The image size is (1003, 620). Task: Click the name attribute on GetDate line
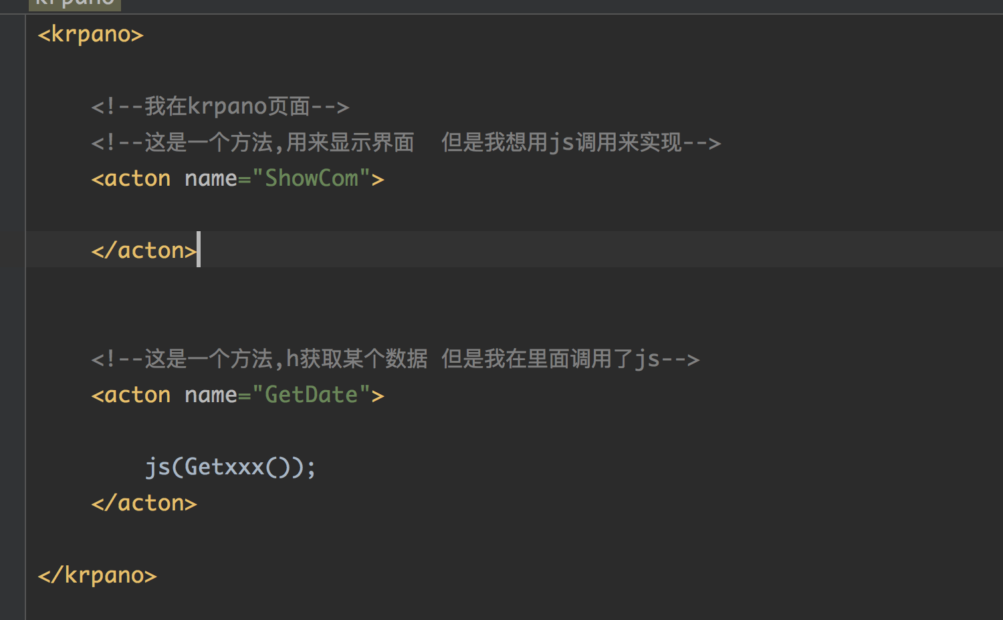click(x=210, y=395)
